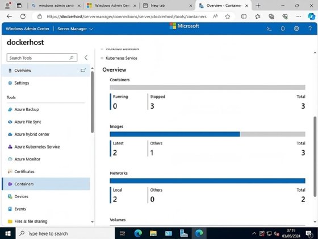Open the Edge settings and more menu
This screenshot has height=239, width=318.
coord(299,17)
